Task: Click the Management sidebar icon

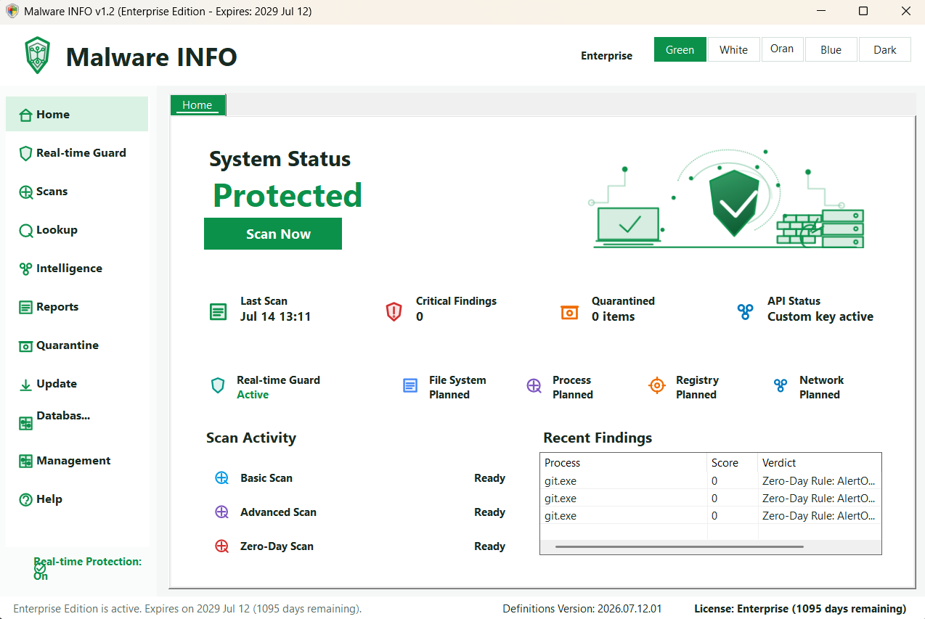Action: coord(25,461)
